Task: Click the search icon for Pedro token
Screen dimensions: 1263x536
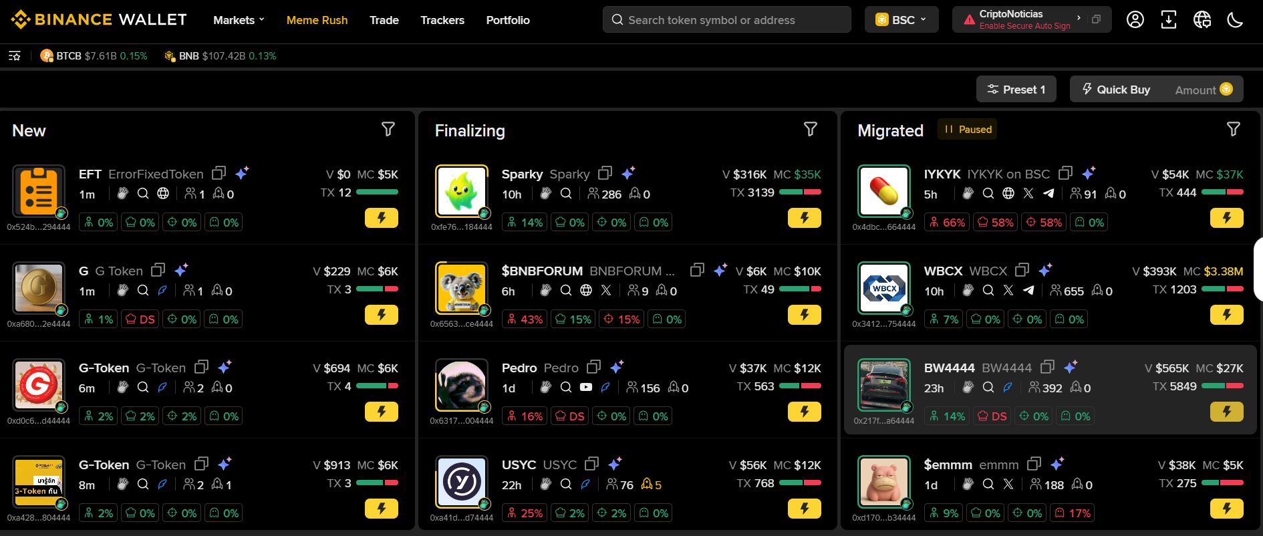Action: tap(566, 388)
